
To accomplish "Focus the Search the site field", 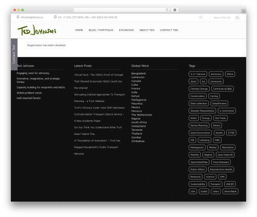I will 222,17.
